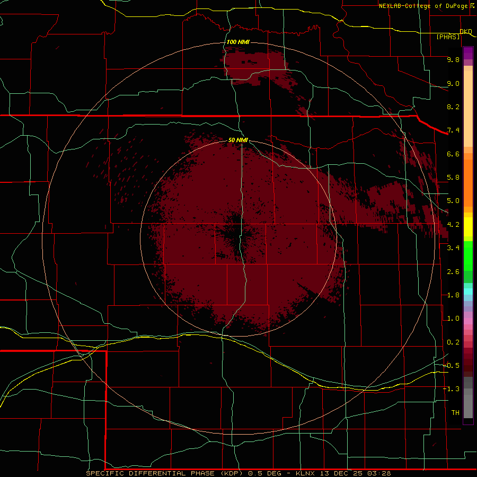Click the 50 NMI range ring label

(x=238, y=140)
